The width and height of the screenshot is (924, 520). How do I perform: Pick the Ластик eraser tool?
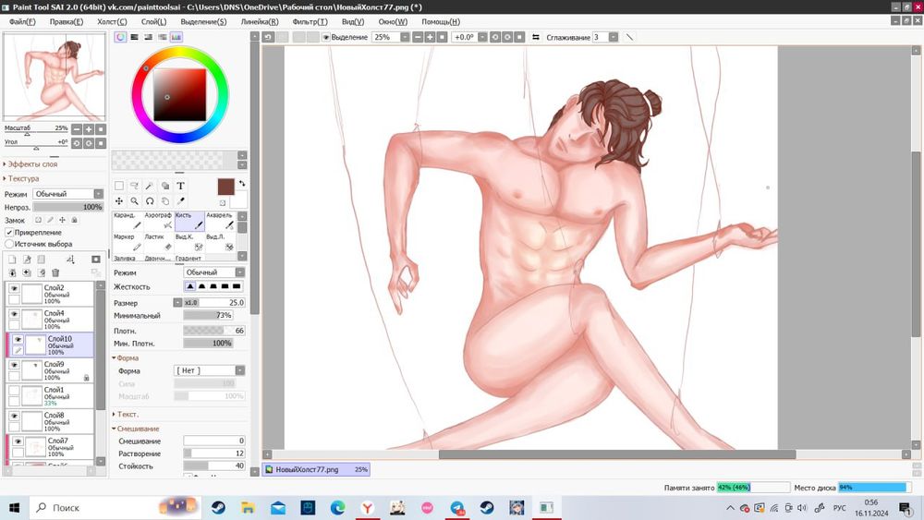[x=158, y=243]
